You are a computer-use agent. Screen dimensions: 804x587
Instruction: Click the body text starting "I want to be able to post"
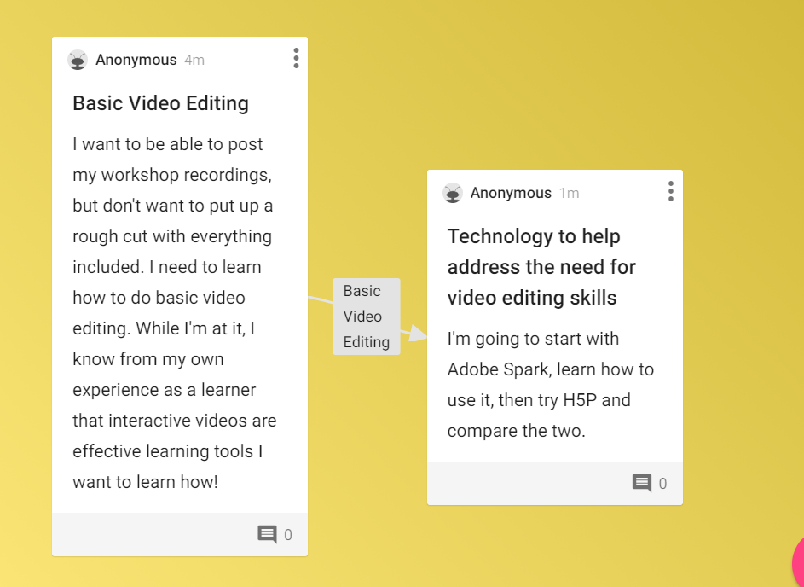[174, 313]
